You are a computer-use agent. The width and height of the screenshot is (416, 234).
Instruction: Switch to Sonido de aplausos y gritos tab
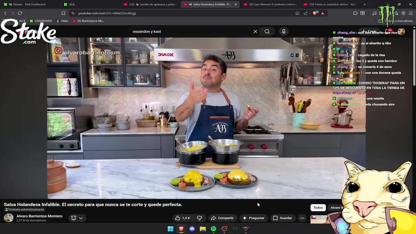point(150,4)
